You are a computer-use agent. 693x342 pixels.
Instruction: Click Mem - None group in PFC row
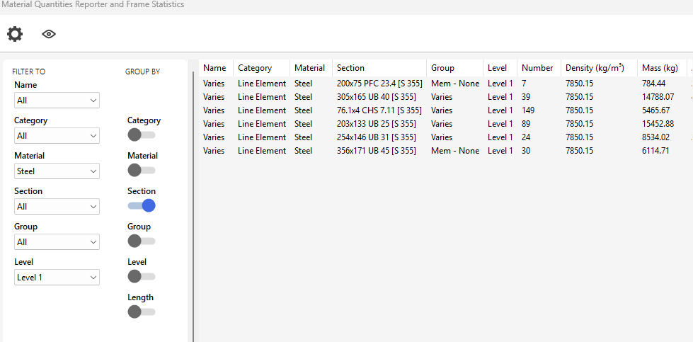(x=455, y=84)
